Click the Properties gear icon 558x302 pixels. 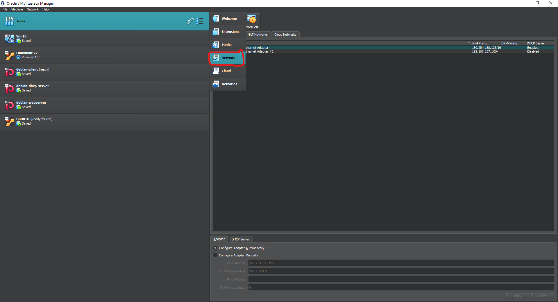coord(252,19)
